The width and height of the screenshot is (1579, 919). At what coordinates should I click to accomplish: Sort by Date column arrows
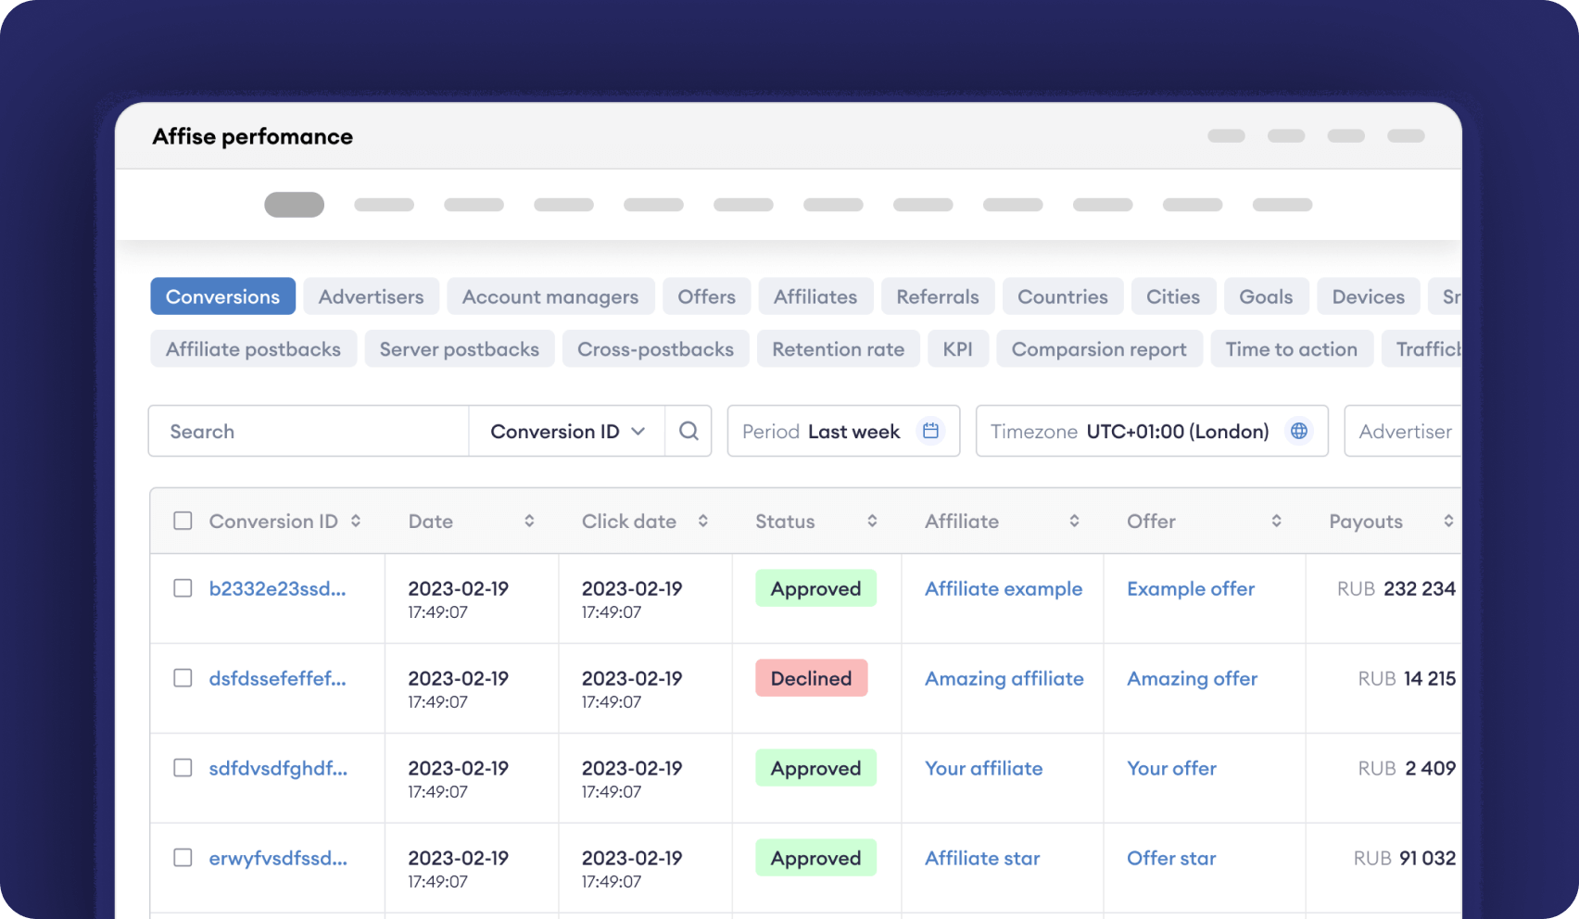point(529,522)
